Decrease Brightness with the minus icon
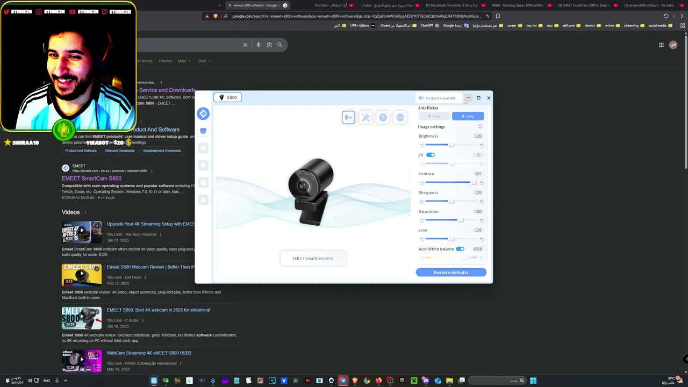Image resolution: width=688 pixels, height=387 pixels. (421, 145)
